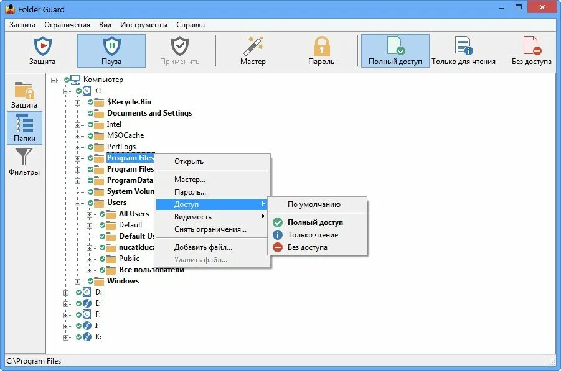
Task: Expand the Windows folder node
Action: (77, 282)
